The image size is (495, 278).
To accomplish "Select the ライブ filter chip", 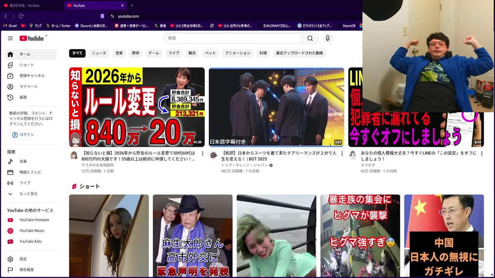I will pos(174,53).
